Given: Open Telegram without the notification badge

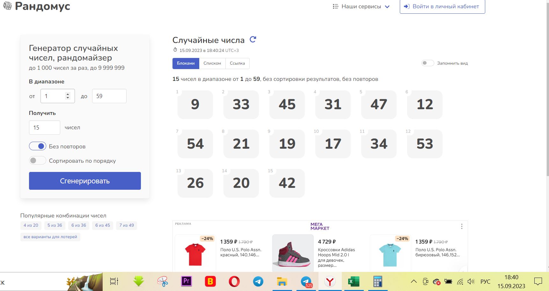Looking at the screenshot, I should point(258,281).
